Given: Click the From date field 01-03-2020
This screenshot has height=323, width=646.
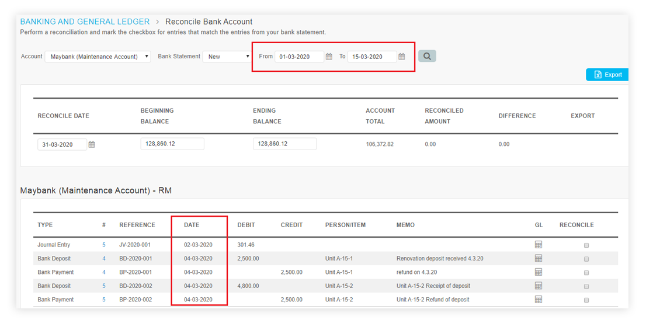Looking at the screenshot, I should tap(300, 57).
